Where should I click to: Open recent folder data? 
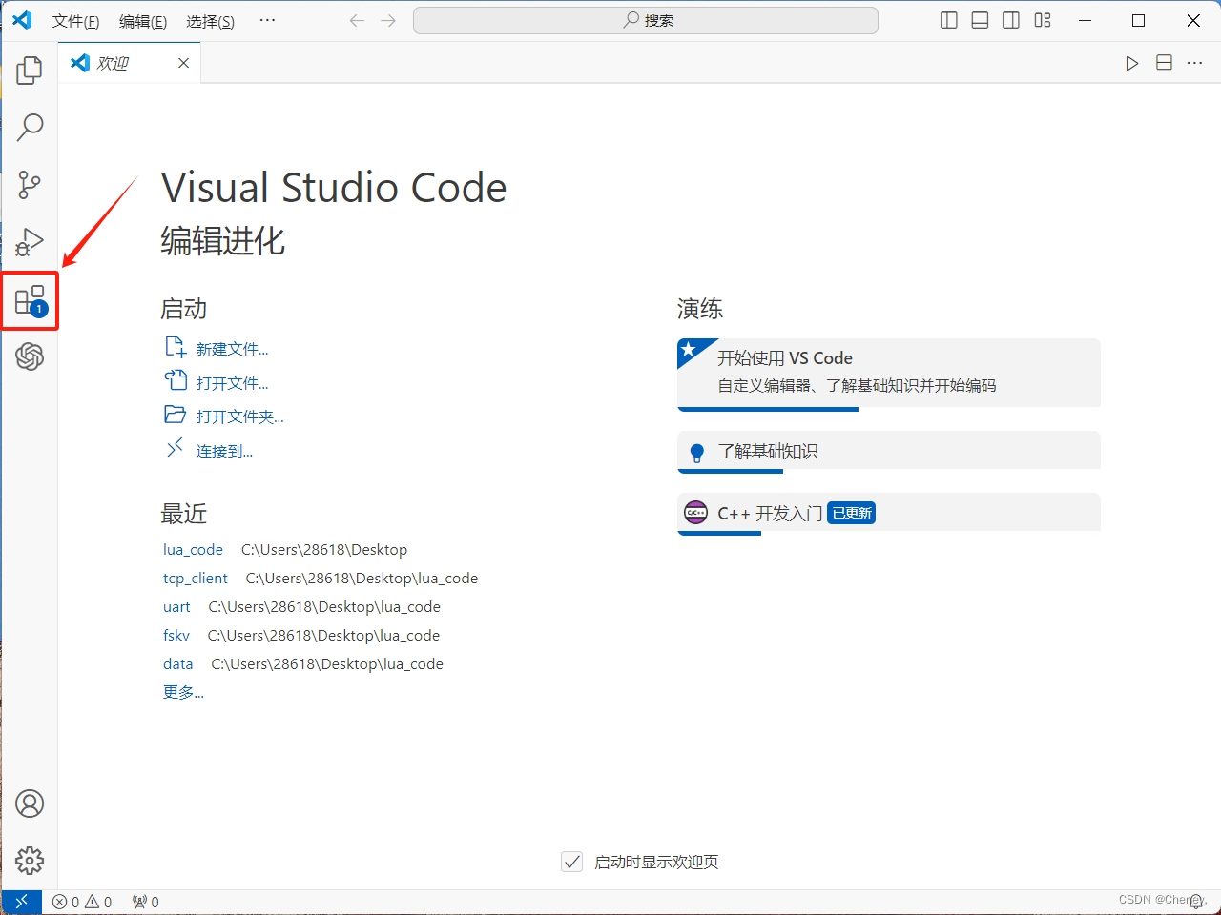(178, 664)
